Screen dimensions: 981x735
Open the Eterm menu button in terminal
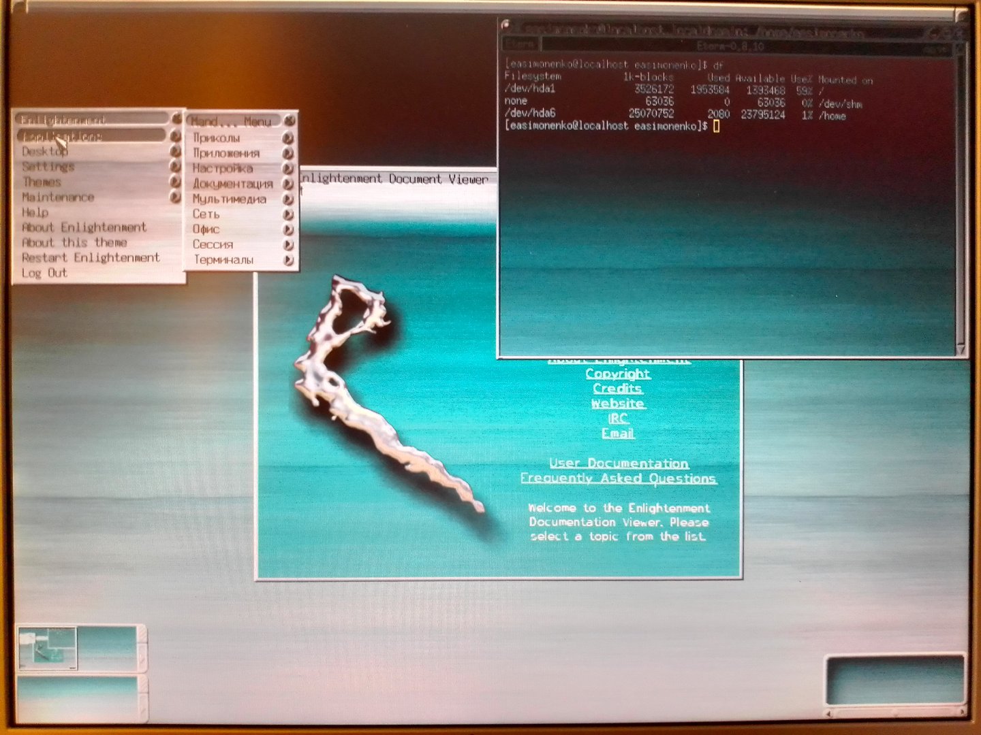(521, 45)
